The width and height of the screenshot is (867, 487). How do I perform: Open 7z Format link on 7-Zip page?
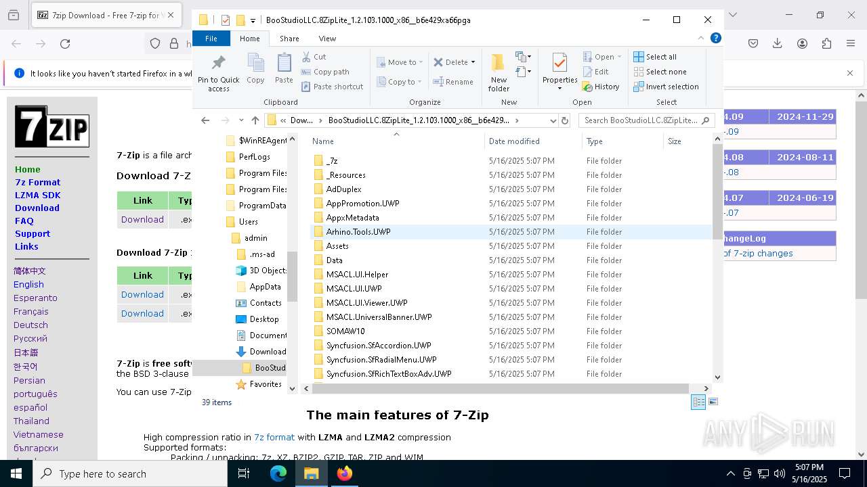coord(38,183)
